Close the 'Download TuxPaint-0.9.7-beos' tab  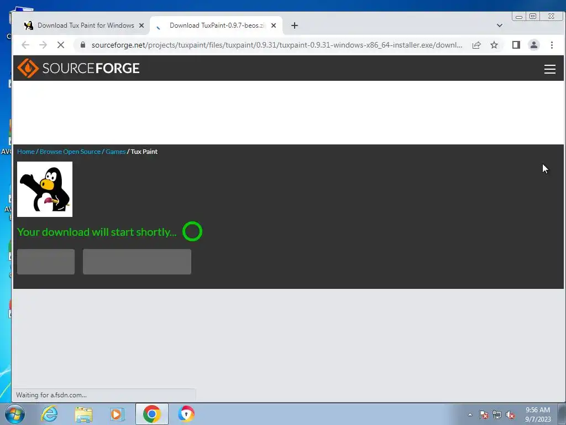click(274, 25)
